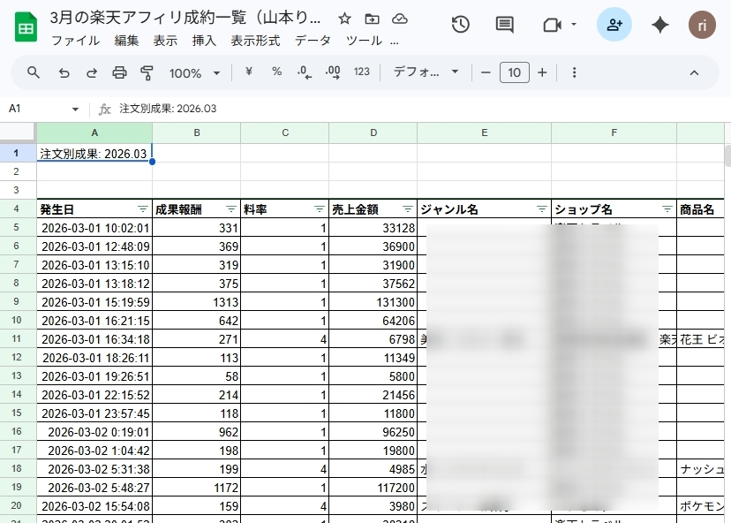Open version history via clock icon
Screen dimensions: 731x523
coord(460,26)
